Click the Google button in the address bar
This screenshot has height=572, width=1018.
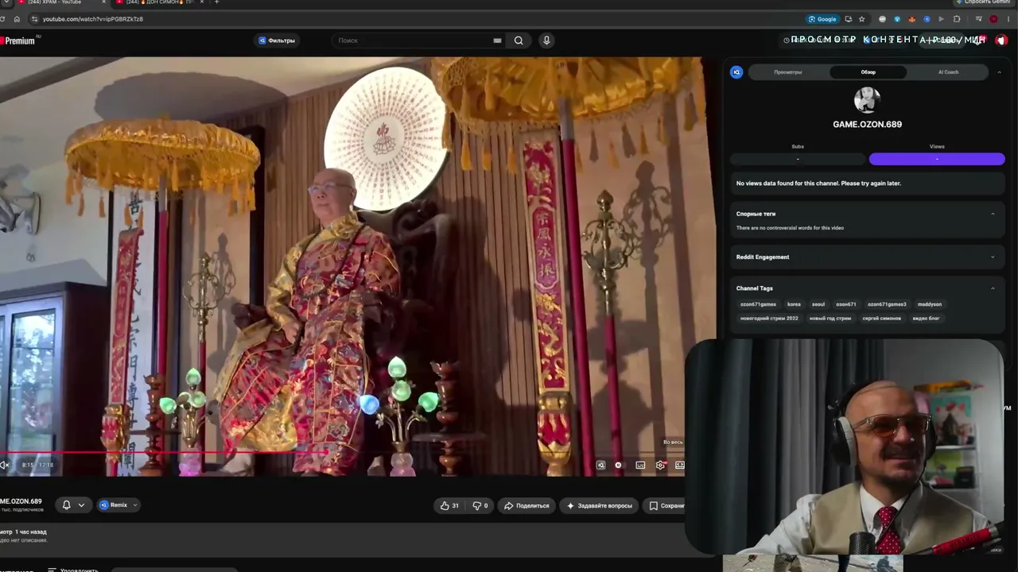point(822,19)
